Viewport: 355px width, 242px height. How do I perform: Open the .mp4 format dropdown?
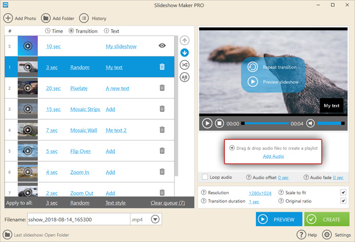155,219
